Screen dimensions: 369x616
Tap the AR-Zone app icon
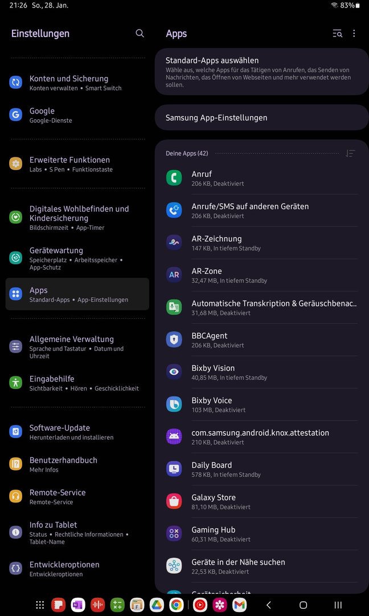(x=174, y=275)
